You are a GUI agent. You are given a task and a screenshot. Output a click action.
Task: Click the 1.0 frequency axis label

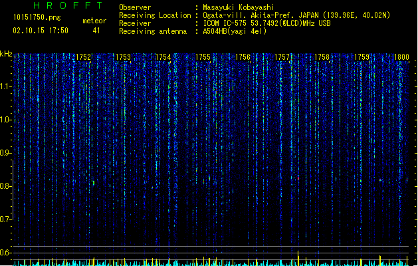(5, 120)
